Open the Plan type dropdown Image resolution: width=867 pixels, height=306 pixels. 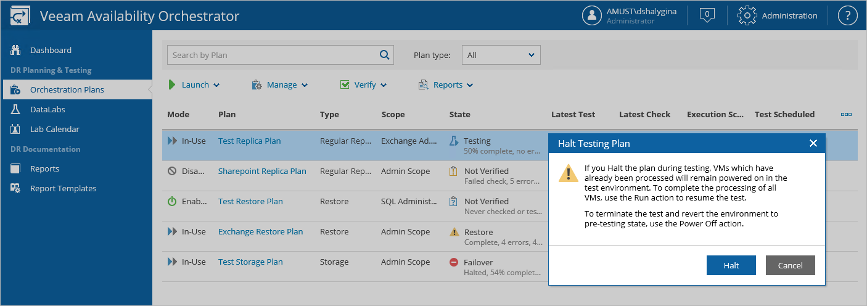pos(501,55)
